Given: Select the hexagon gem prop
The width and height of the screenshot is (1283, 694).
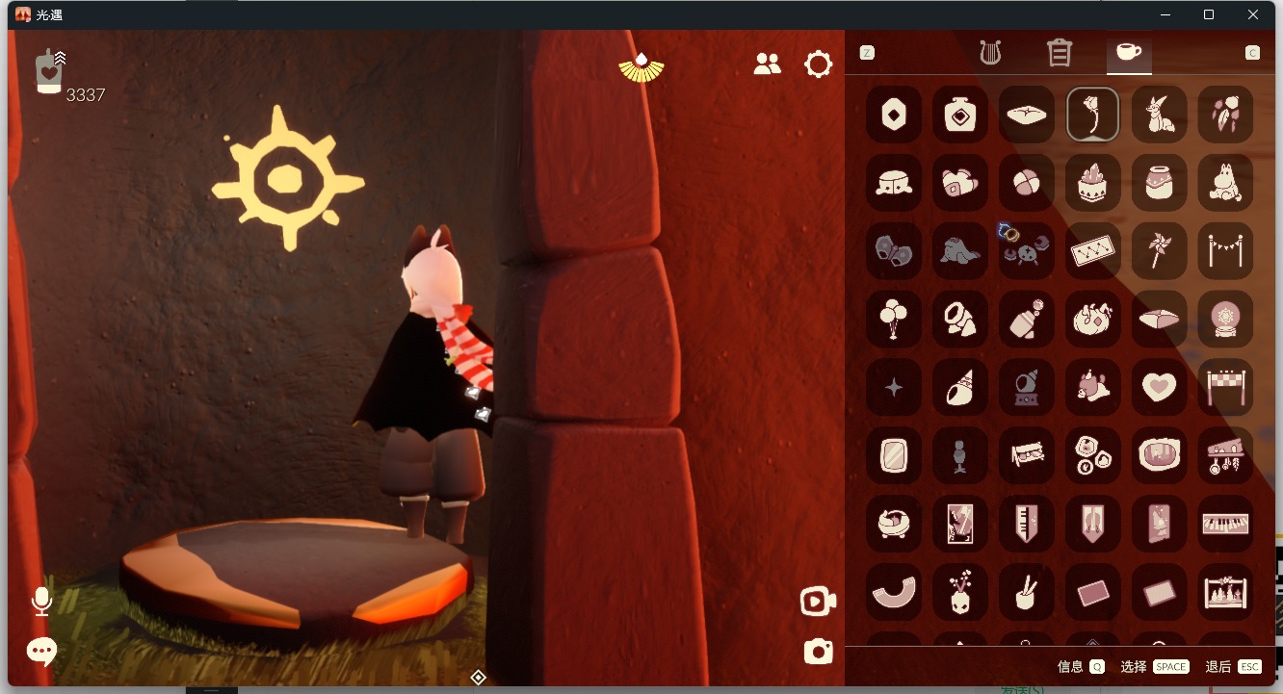Looking at the screenshot, I should [x=894, y=114].
